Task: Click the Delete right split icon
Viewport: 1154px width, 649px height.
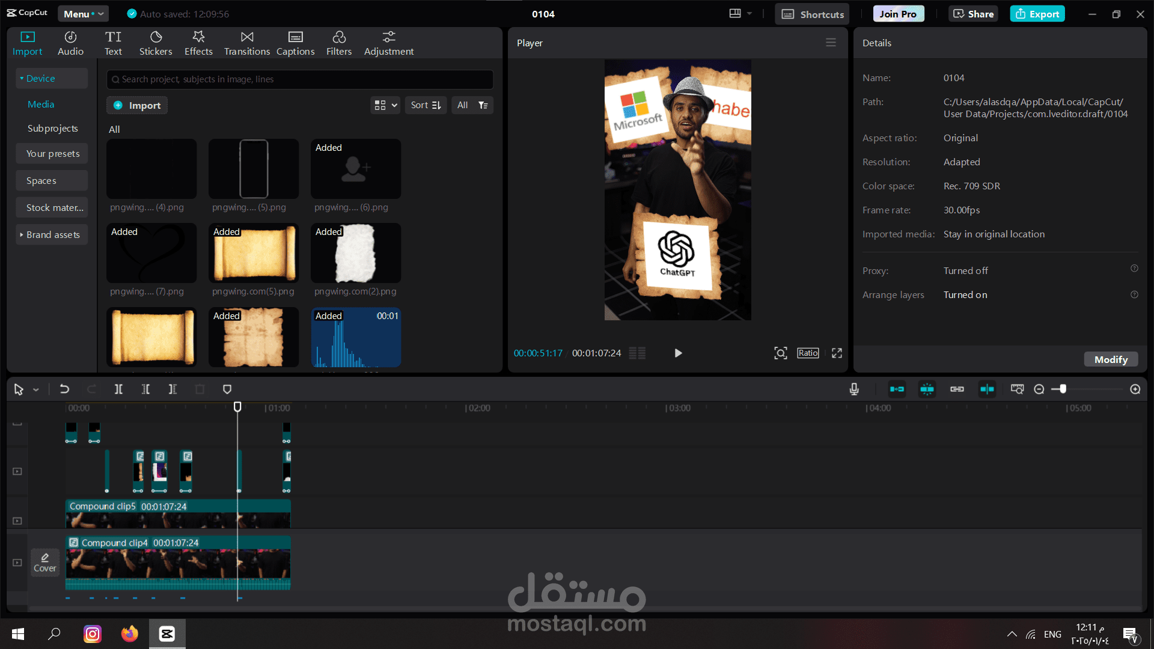Action: [172, 389]
